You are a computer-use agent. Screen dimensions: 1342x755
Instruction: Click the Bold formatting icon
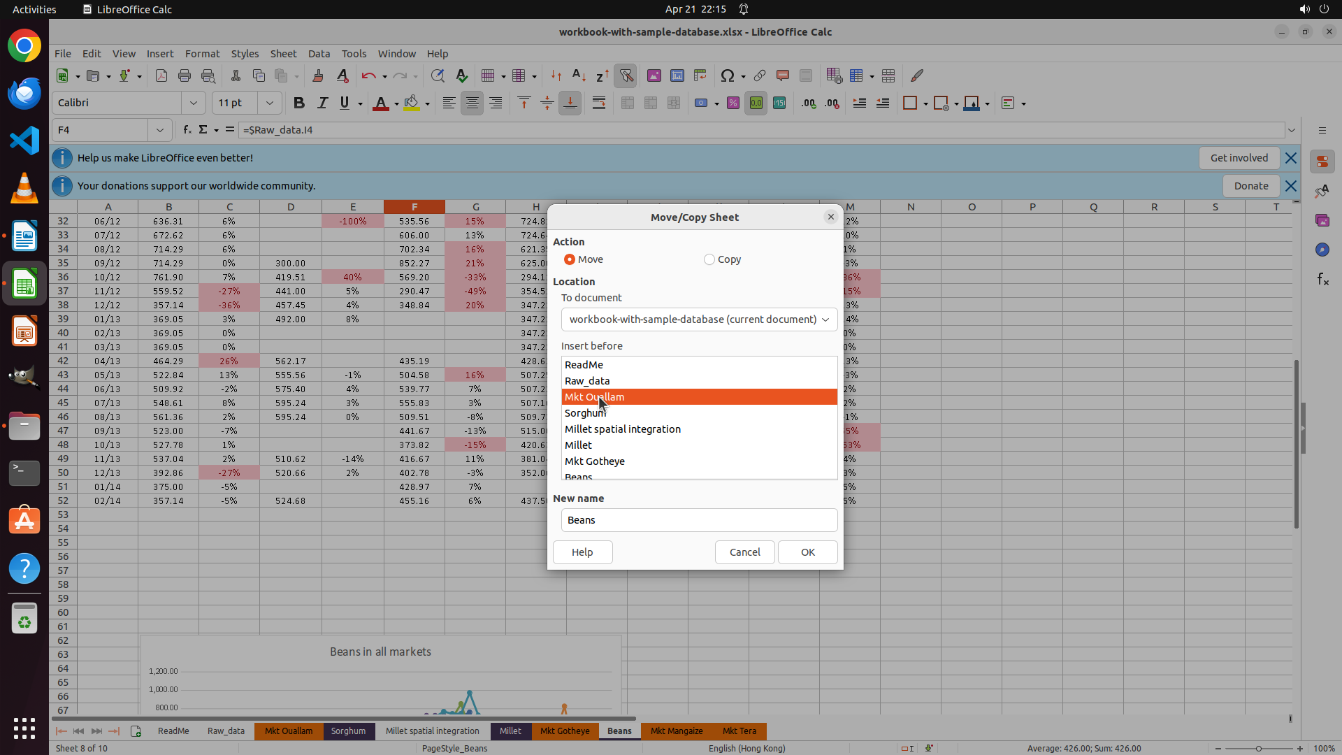299,103
